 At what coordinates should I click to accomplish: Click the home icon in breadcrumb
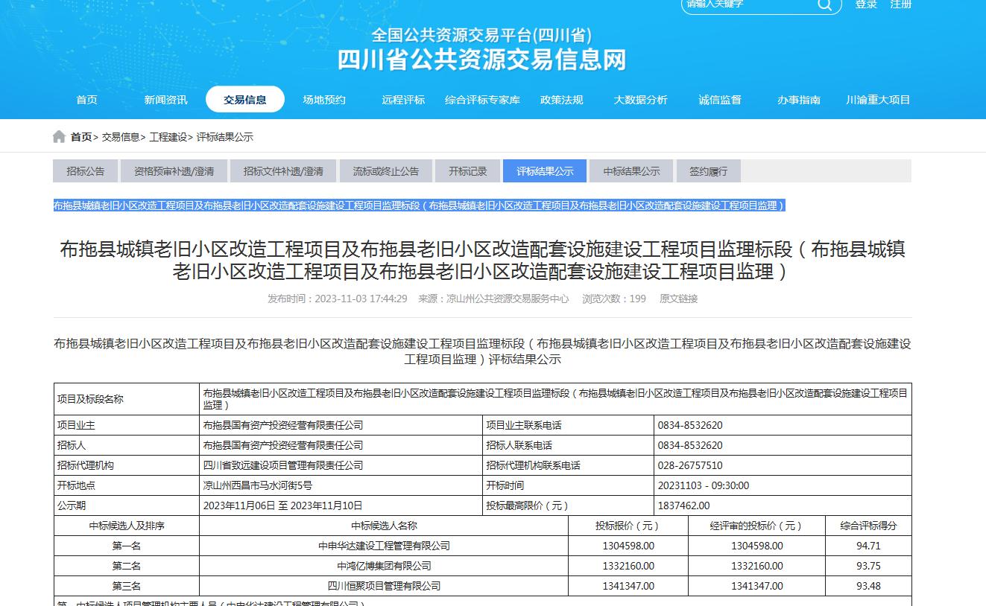click(59, 137)
